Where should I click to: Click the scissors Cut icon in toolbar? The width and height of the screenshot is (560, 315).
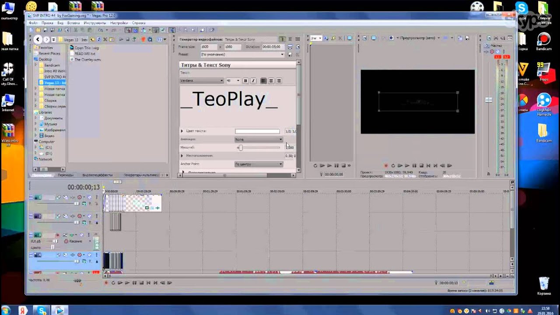point(75,30)
